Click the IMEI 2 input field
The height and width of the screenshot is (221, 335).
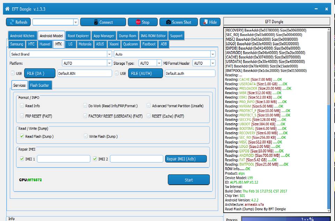click(x=136, y=159)
